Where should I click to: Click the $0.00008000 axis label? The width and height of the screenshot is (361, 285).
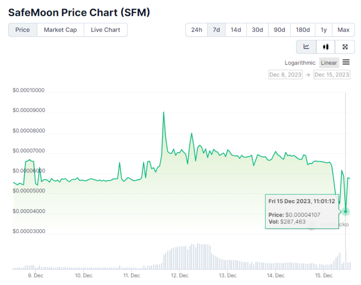coord(29,131)
